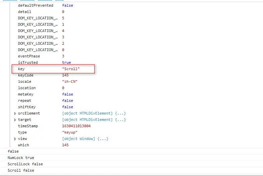Select the location property name
263x176 pixels.
pyautogui.click(x=27, y=88)
